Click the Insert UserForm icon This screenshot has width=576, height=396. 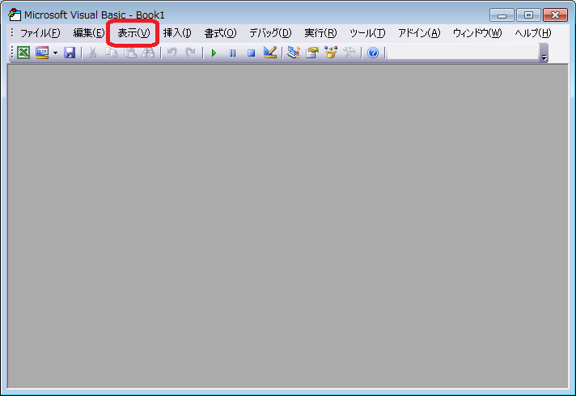(x=42, y=53)
